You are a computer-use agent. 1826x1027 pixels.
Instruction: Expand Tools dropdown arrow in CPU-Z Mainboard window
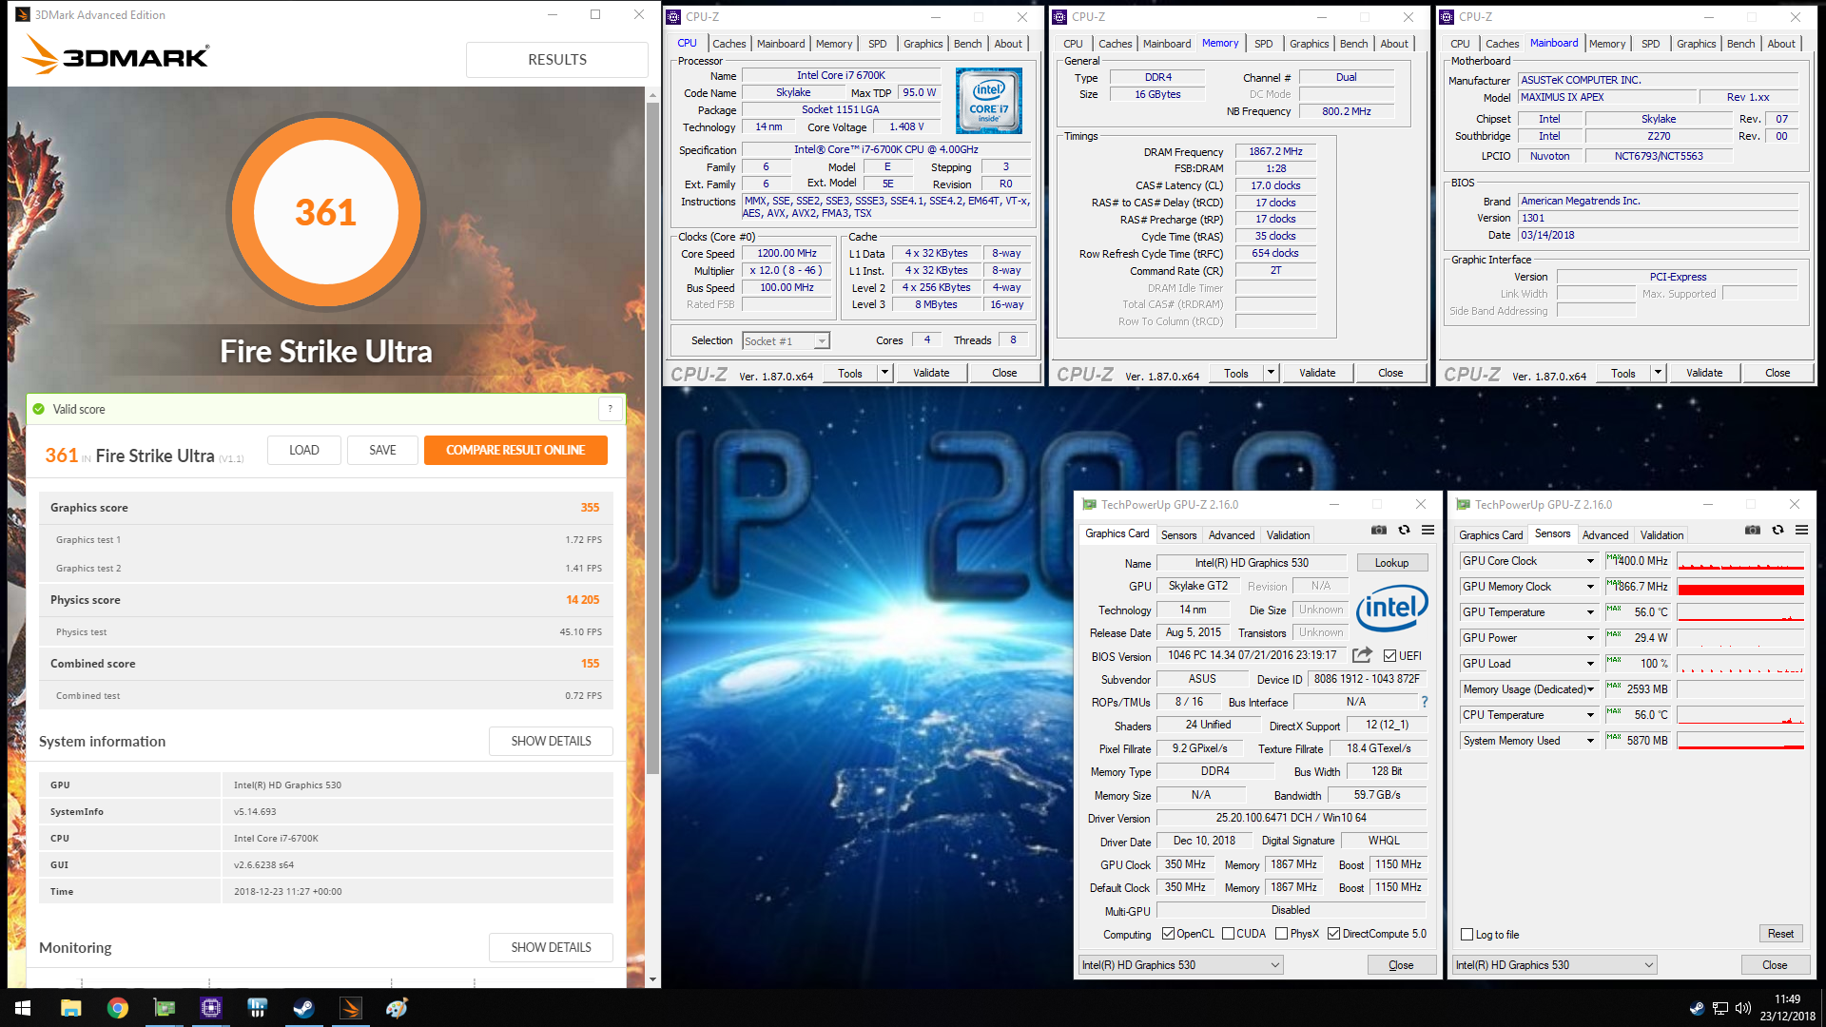(1658, 373)
